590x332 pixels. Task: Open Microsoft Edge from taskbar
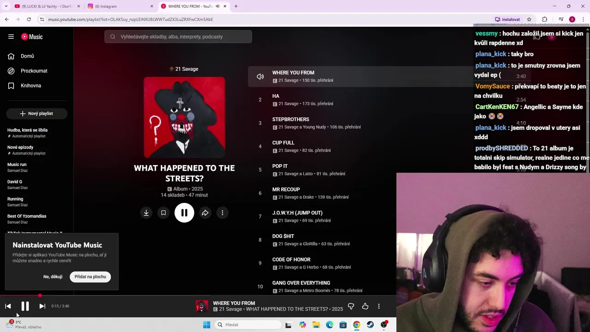(330, 325)
